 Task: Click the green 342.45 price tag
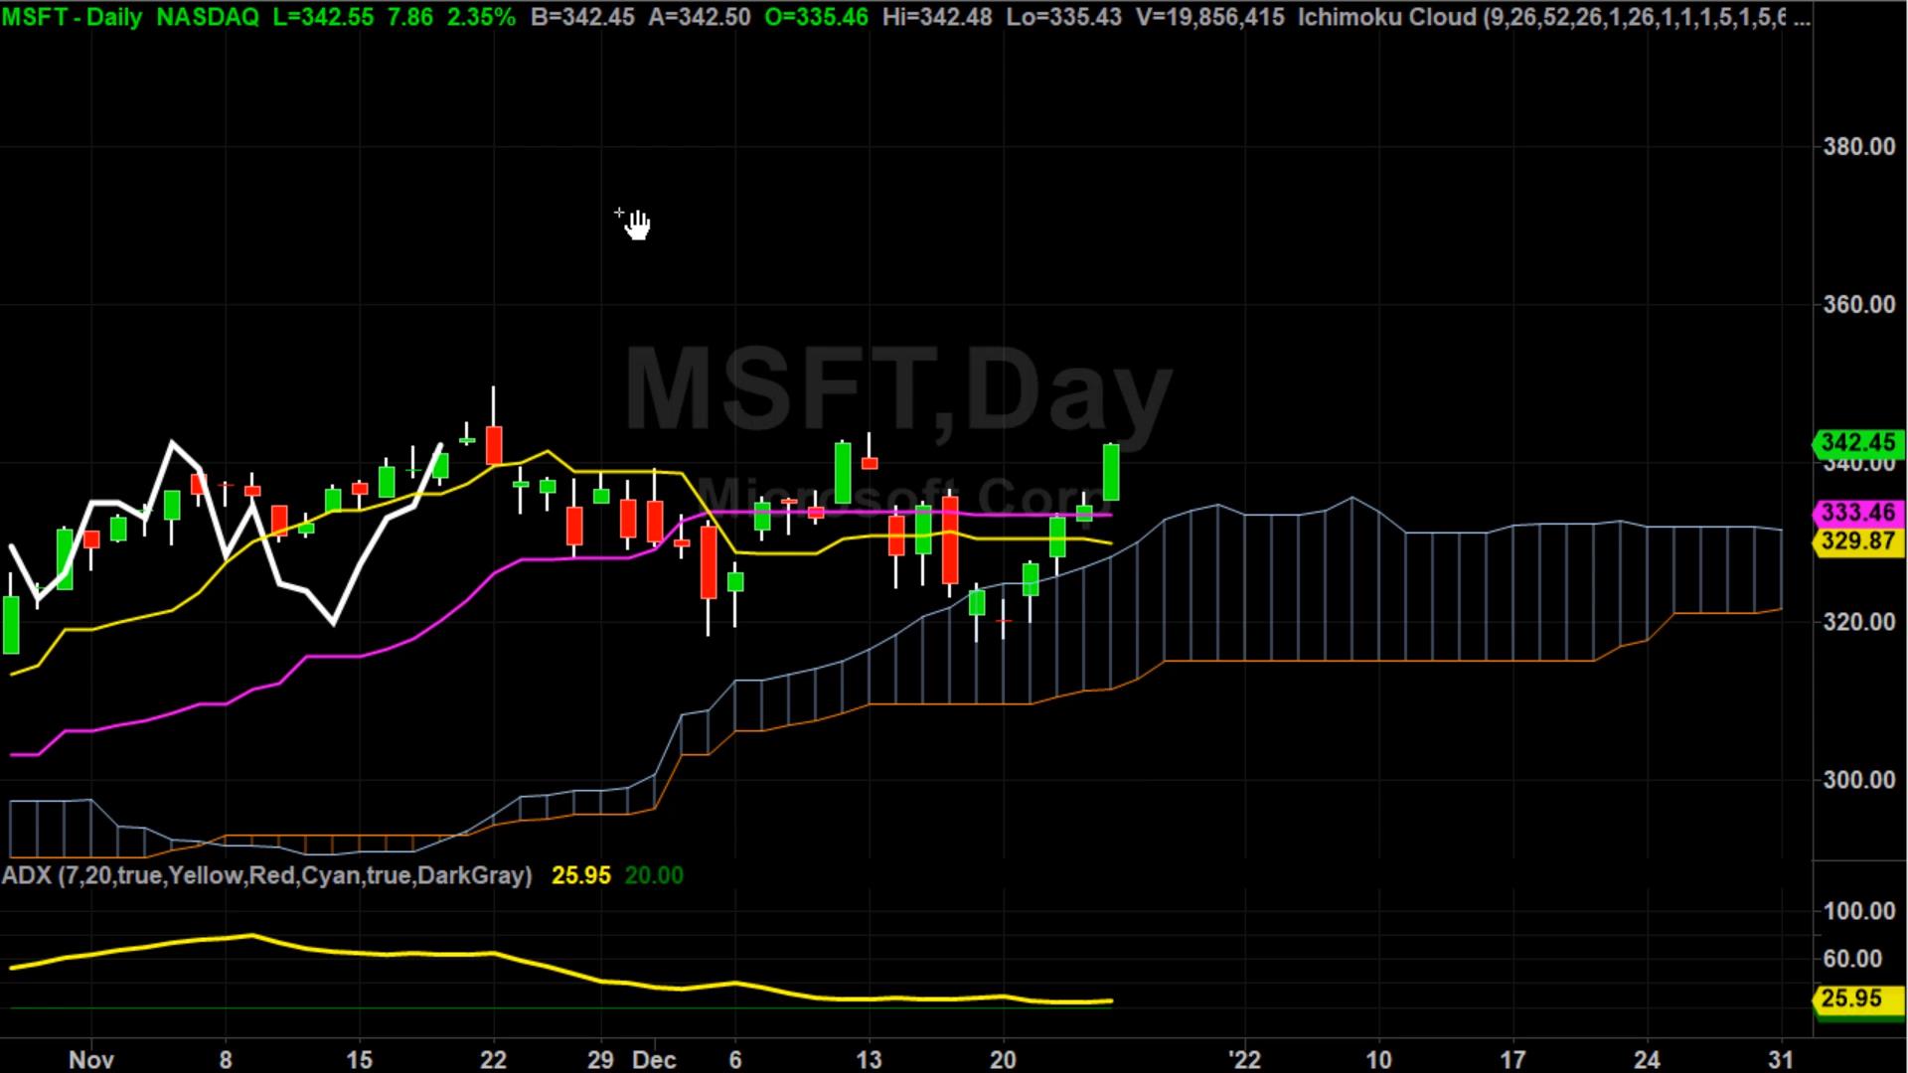(x=1857, y=442)
